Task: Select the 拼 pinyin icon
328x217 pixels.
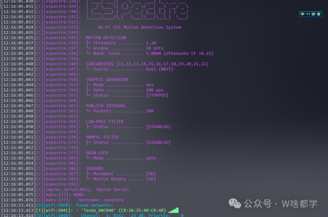Action: click(x=313, y=14)
